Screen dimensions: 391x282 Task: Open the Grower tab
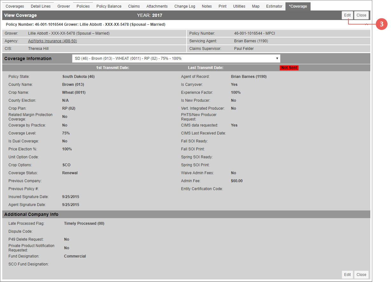click(x=64, y=6)
